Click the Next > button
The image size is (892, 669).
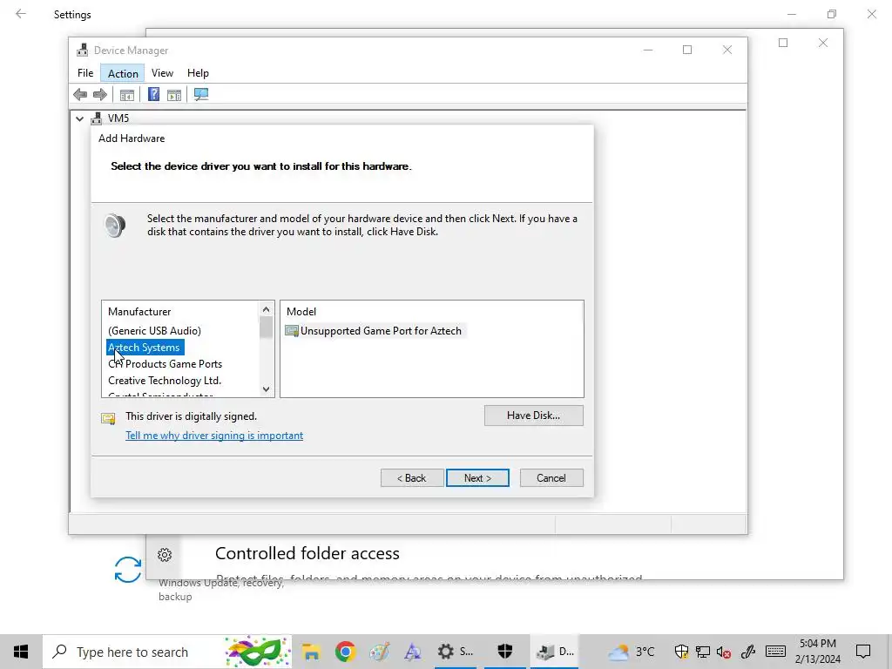click(478, 478)
